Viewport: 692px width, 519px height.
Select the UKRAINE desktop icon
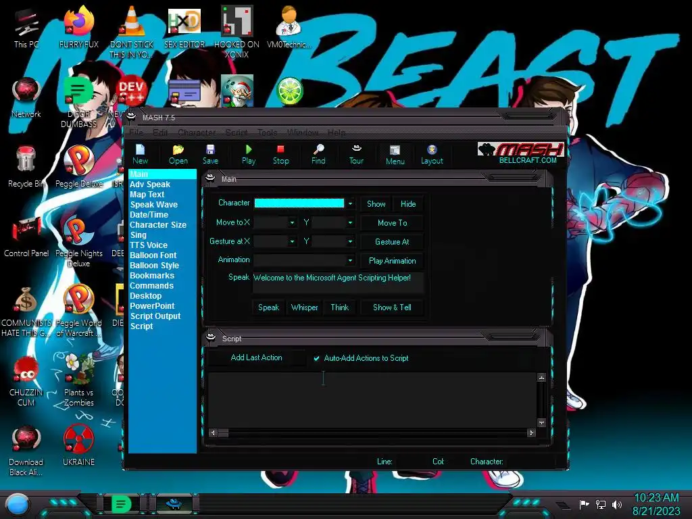click(78, 446)
